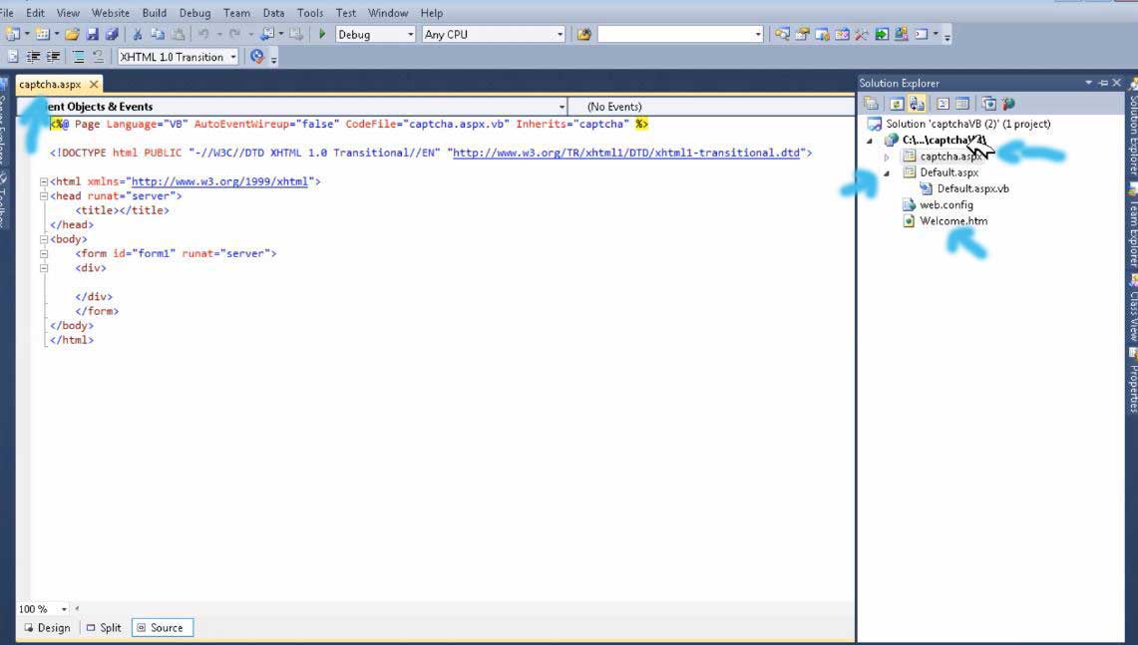Image resolution: width=1138 pixels, height=645 pixels.
Task: Click the xhtml1-transitional.dtd URL link
Action: 626,153
